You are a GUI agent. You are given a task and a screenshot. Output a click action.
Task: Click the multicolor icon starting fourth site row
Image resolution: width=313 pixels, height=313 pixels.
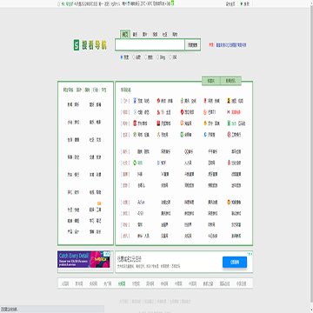pyautogui.click(x=135, y=135)
